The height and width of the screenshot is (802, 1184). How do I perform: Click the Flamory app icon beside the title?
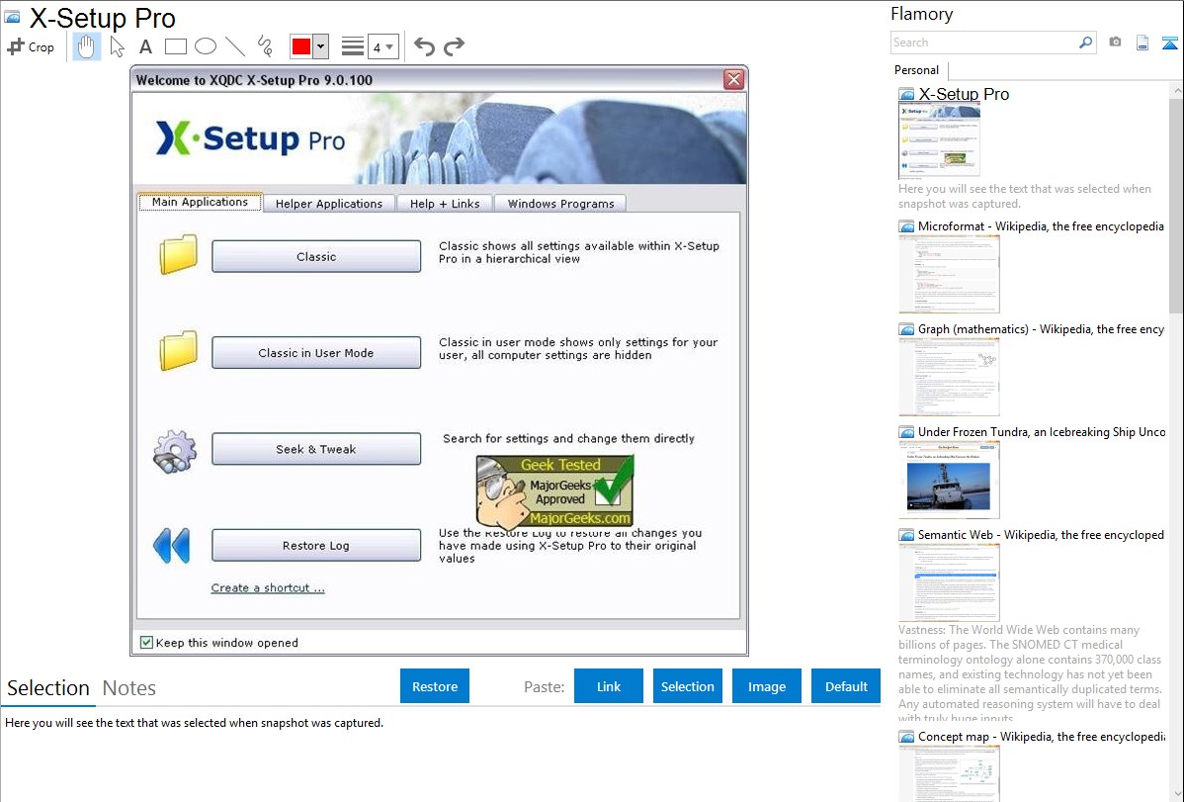13,16
